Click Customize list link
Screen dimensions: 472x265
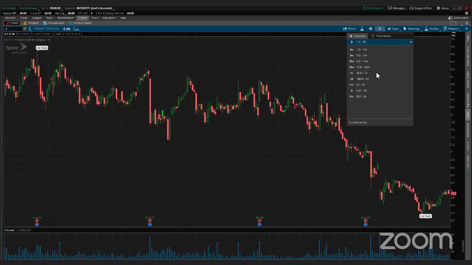coord(358,123)
